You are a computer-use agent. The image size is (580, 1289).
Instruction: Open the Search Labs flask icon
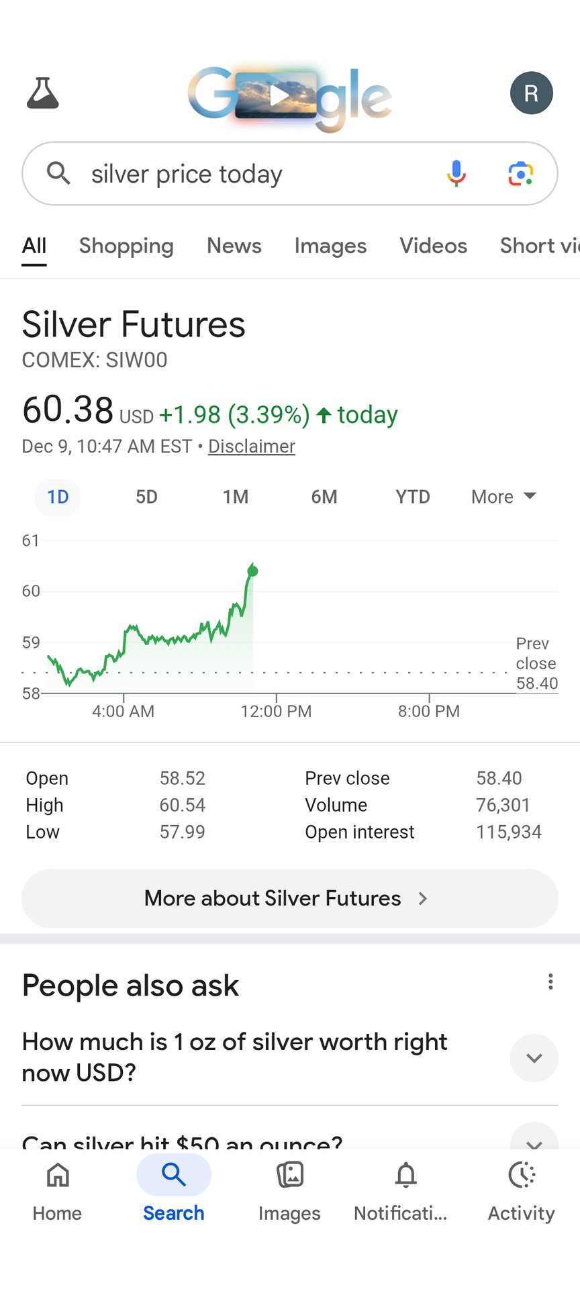tap(43, 93)
